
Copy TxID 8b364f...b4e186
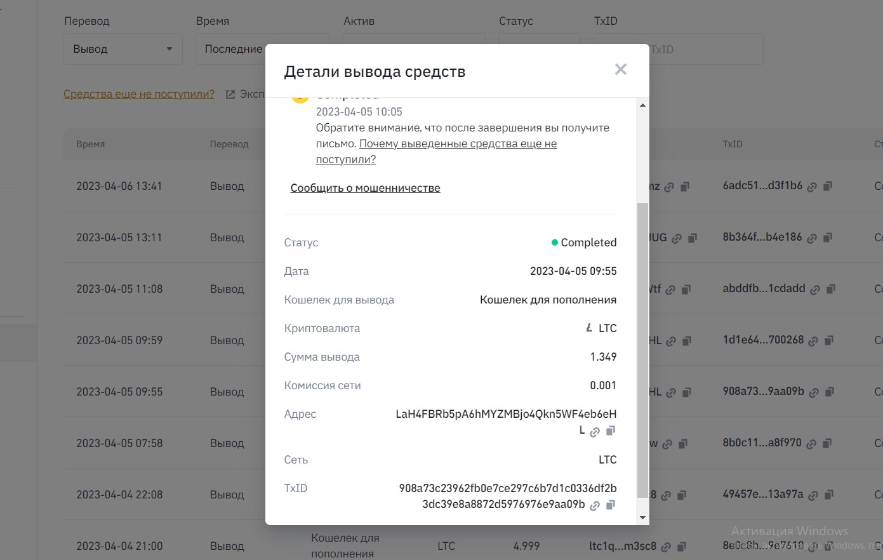(828, 238)
